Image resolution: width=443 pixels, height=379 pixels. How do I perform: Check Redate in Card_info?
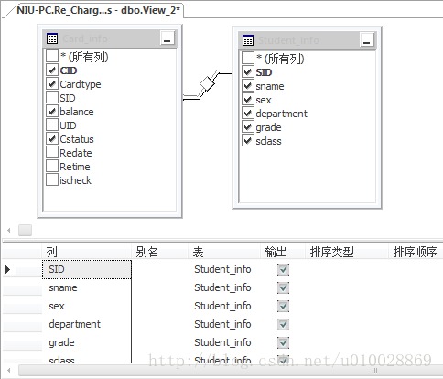coord(52,153)
